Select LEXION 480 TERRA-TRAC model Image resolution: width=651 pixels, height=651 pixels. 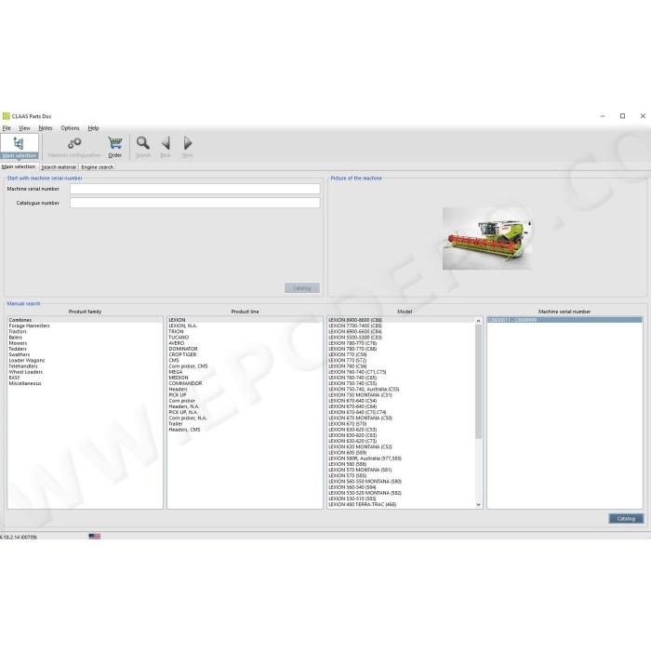click(x=401, y=504)
